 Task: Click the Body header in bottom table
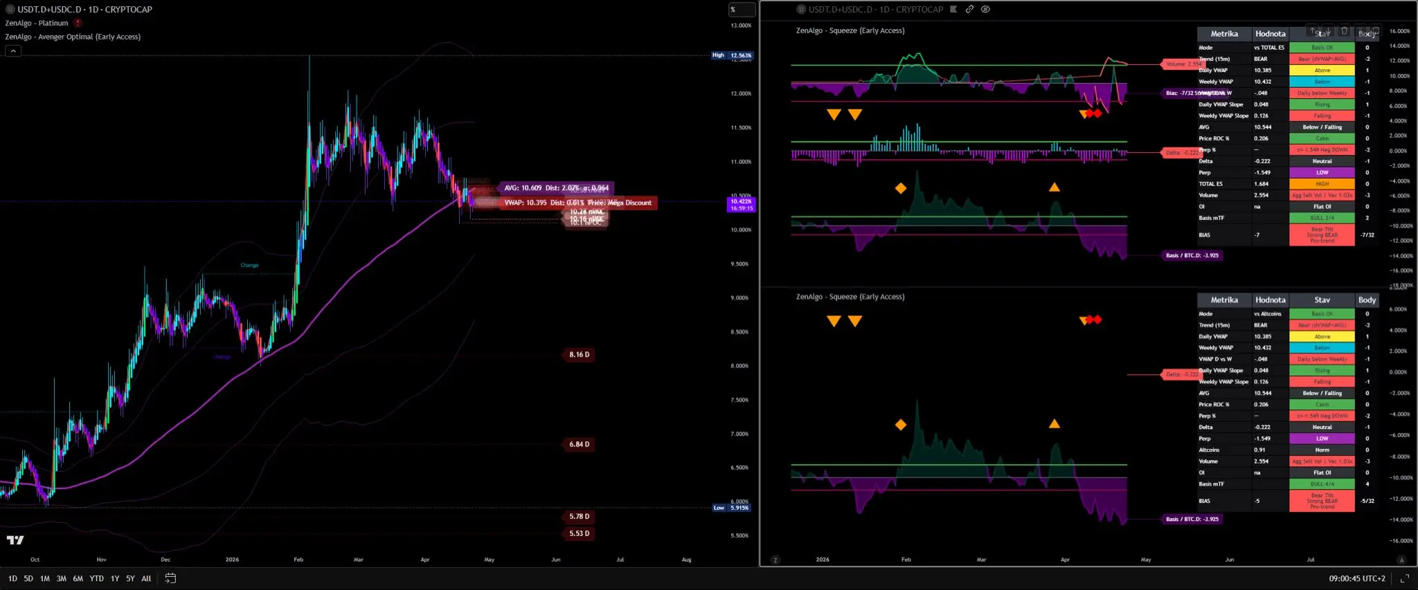(x=1367, y=300)
